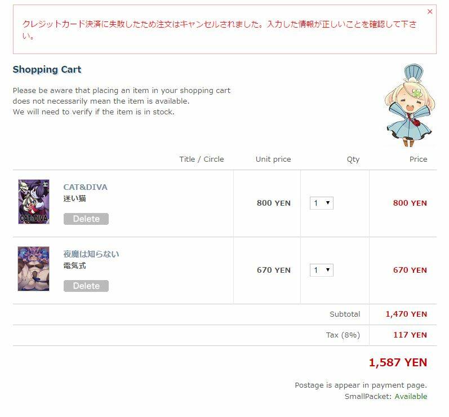This screenshot has width=449, height=417.
Task: Click the Shopping Cart heading
Action: coord(47,69)
